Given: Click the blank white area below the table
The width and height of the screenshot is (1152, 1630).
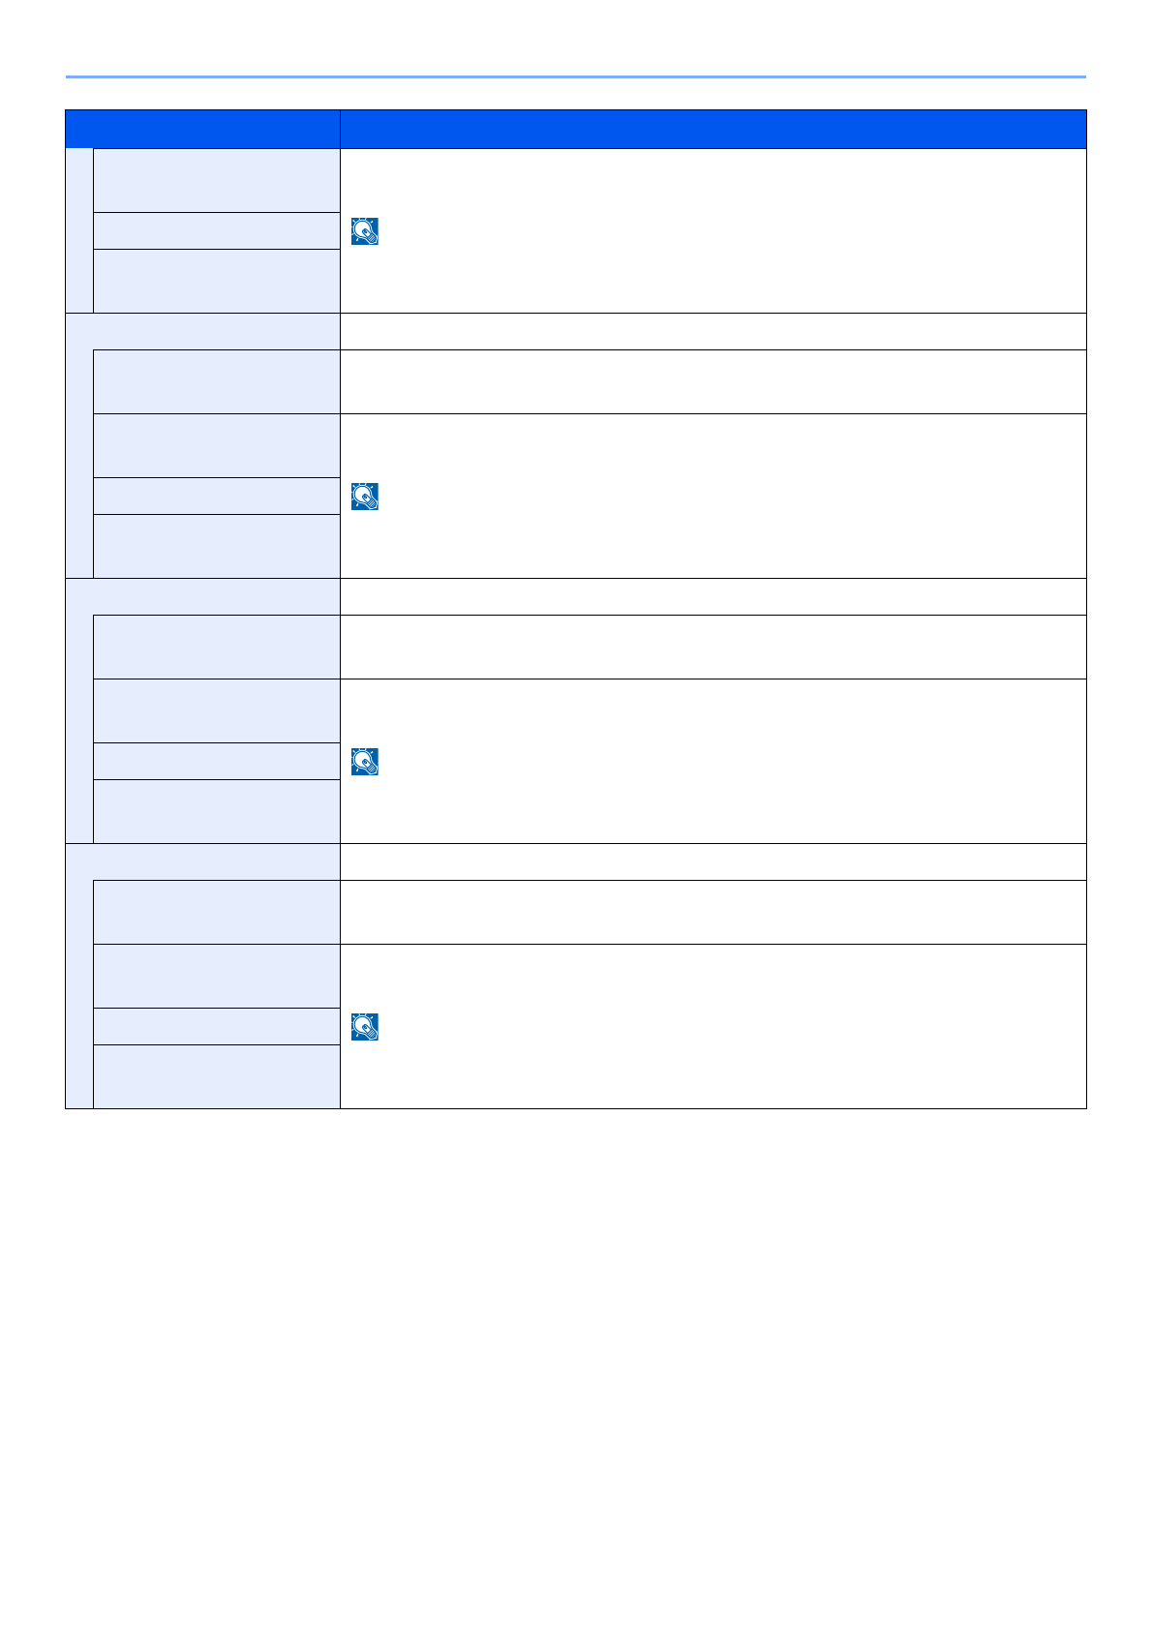Looking at the screenshot, I should coord(576,1355).
